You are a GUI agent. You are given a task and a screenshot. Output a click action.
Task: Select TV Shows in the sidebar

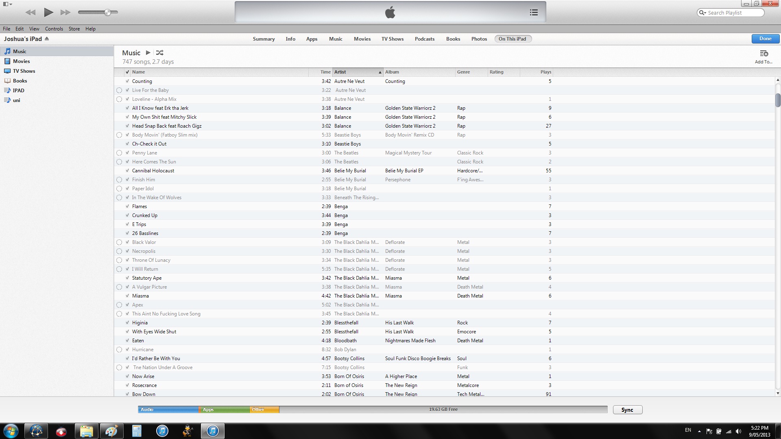[57, 71]
